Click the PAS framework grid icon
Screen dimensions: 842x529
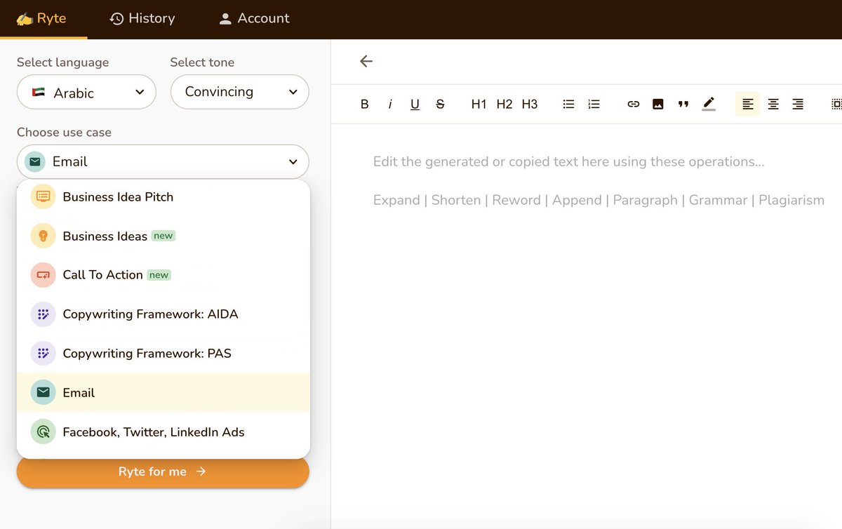point(43,354)
